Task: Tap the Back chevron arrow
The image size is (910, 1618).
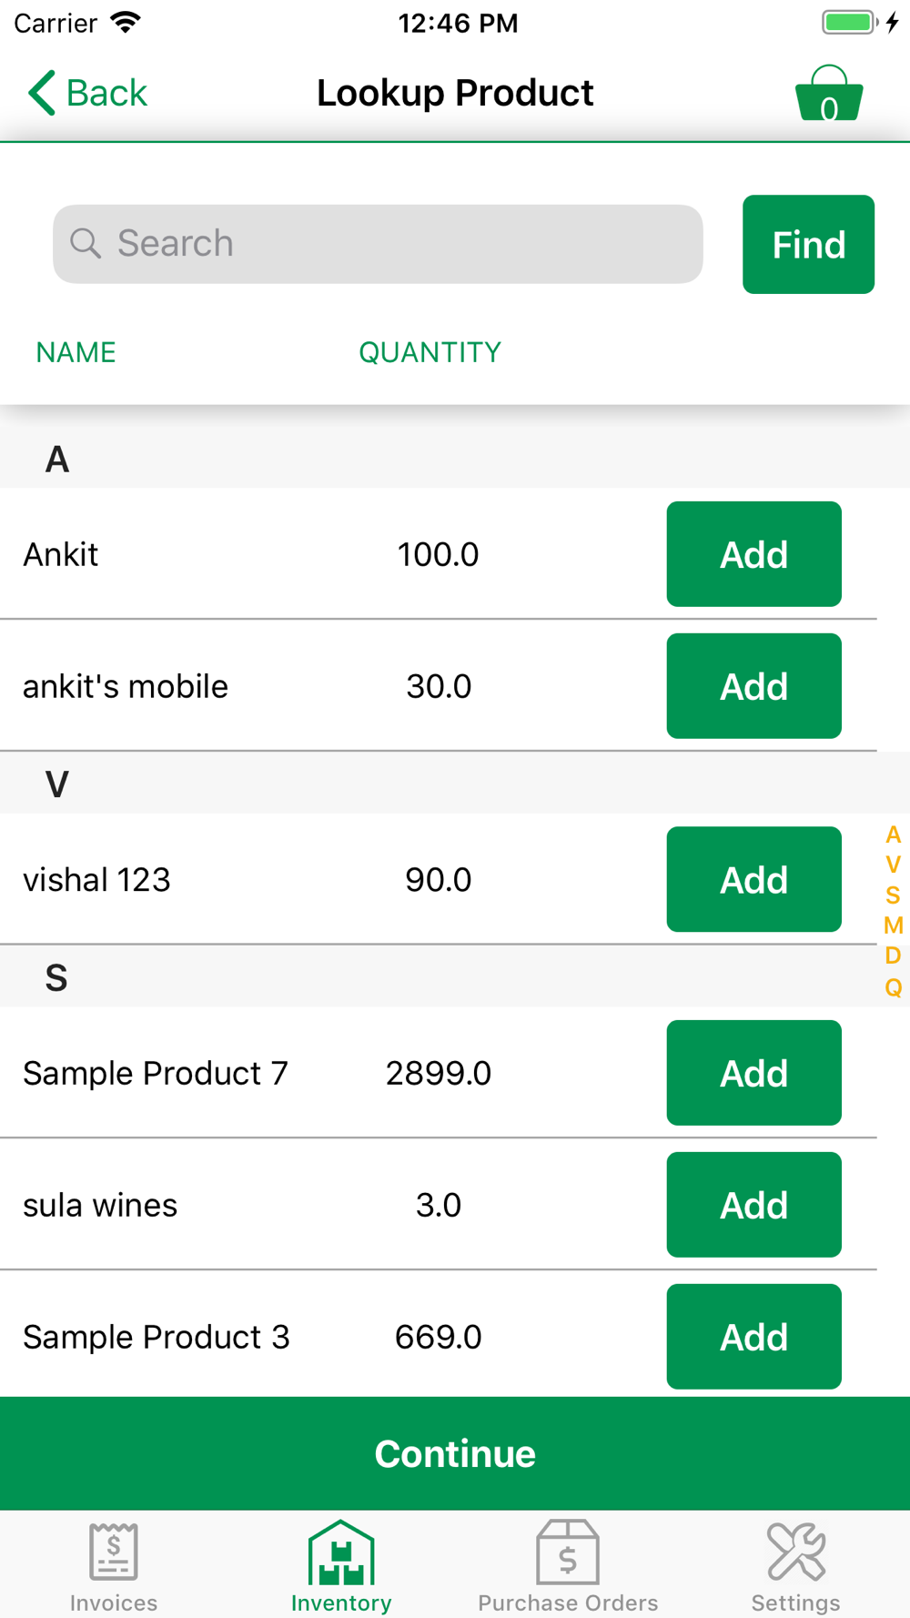Action: tap(42, 93)
